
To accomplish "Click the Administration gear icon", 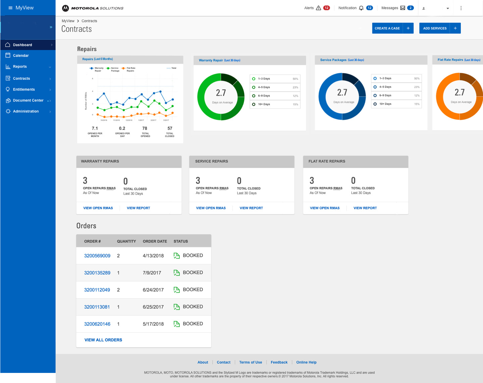I will (x=8, y=111).
